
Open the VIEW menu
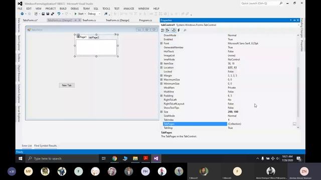(38, 8)
